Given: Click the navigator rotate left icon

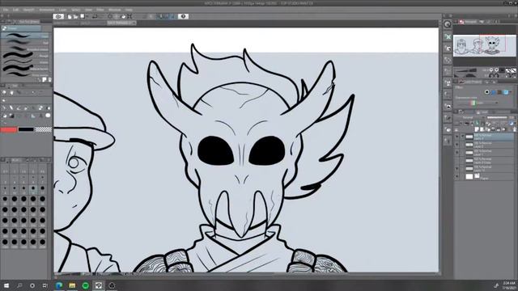Looking at the screenshot, I should pyautogui.click(x=491, y=75).
